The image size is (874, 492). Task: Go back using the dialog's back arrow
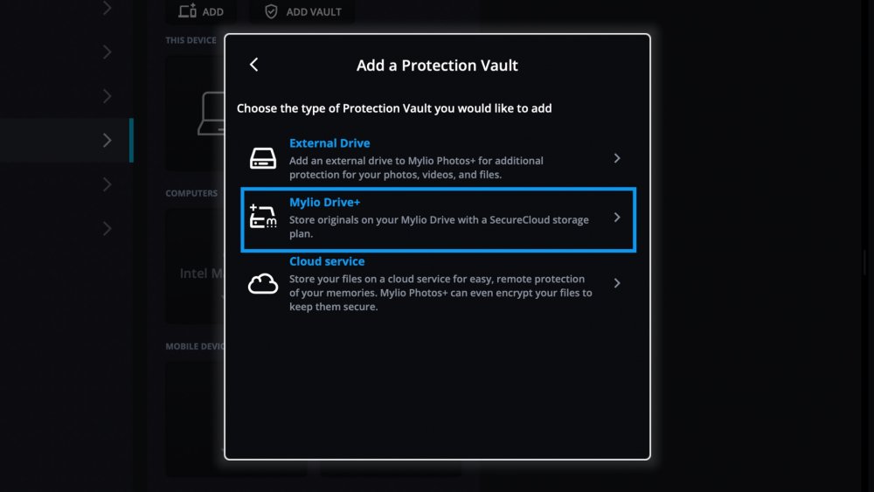[254, 65]
